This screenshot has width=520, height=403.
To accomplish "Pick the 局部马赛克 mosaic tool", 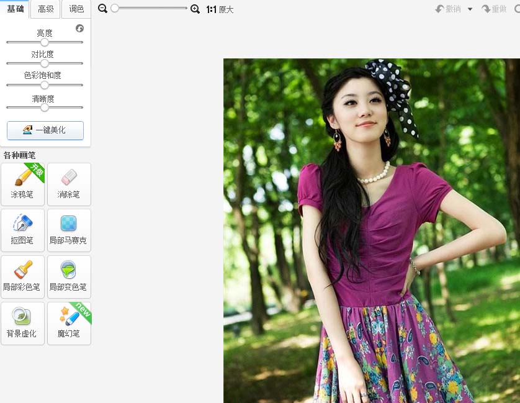I will (69, 230).
